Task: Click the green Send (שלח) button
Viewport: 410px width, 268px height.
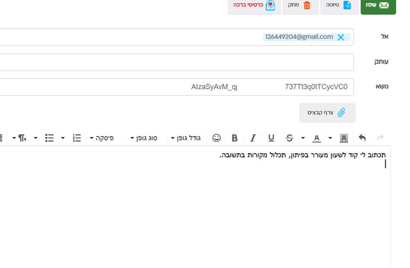Action: pos(378,6)
